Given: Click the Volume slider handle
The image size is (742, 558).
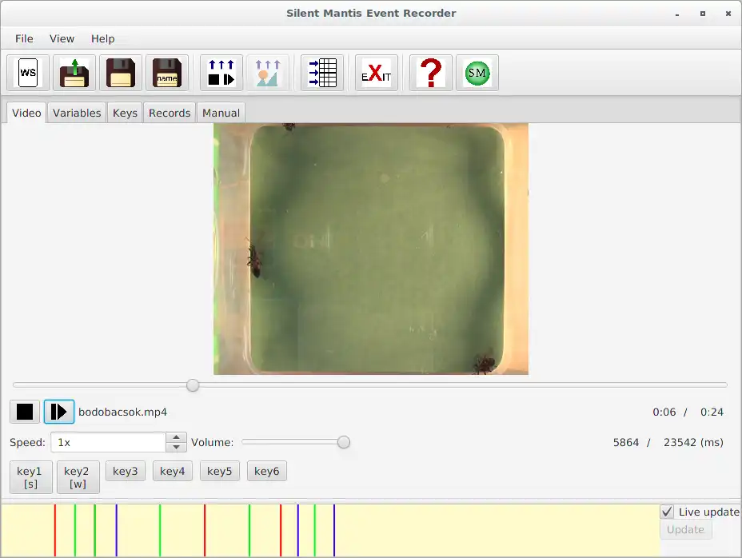Looking at the screenshot, I should point(344,442).
